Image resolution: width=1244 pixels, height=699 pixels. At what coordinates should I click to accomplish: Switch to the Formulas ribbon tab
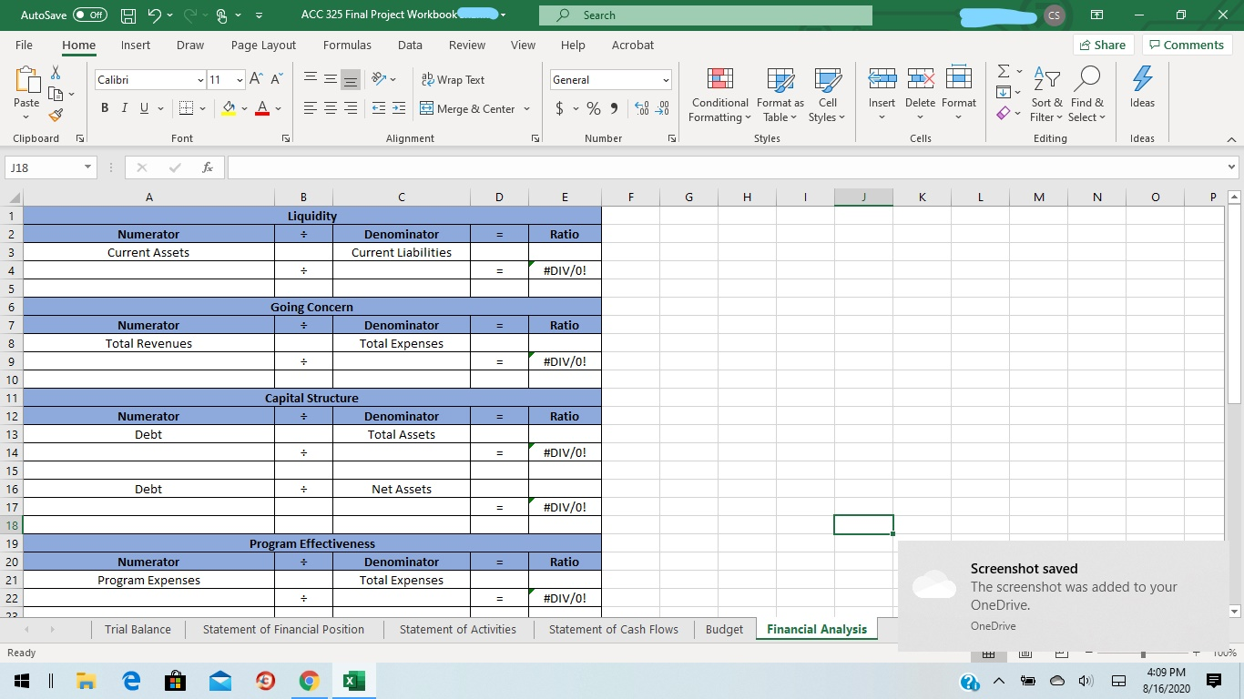pos(346,45)
